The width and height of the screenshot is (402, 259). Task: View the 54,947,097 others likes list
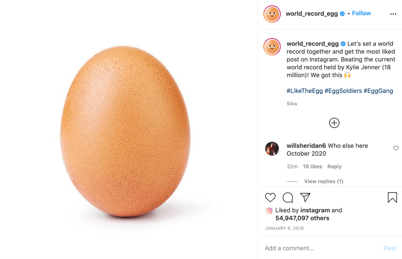pyautogui.click(x=302, y=218)
